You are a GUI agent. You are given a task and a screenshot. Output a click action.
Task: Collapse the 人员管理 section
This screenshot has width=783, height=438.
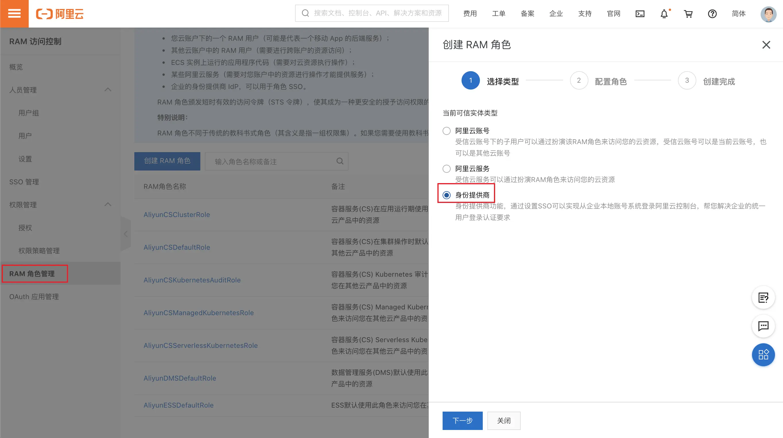(108, 90)
